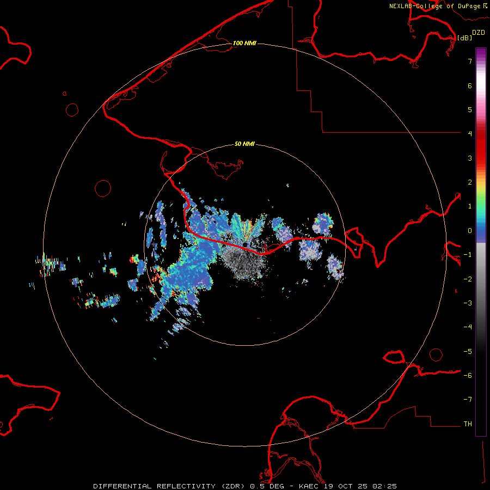Click the -3 dB scale tick label

click(x=468, y=303)
